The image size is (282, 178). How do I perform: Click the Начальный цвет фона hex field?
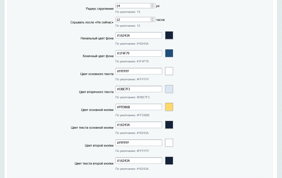[139, 36]
